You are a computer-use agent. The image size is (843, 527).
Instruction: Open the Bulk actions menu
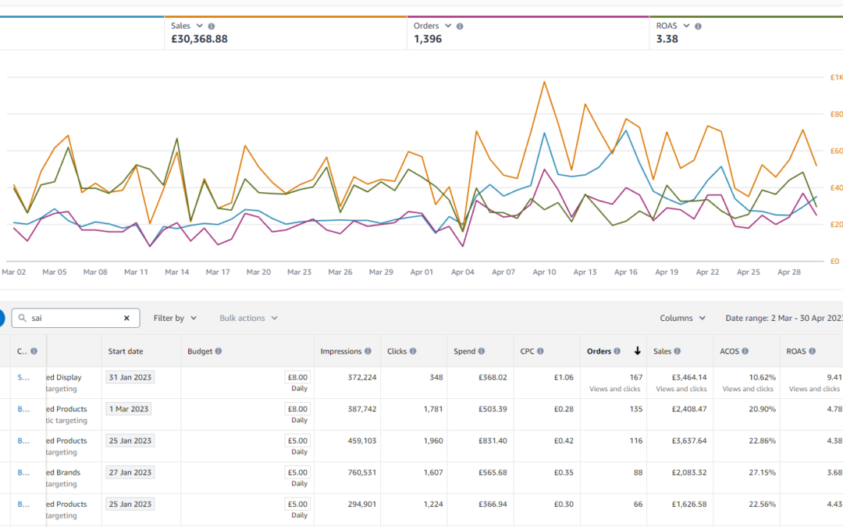tap(248, 319)
